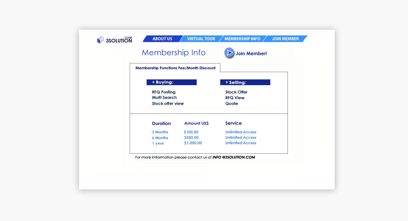The height and width of the screenshot is (221, 408).
Task: Click the blue arrow Join Member icon
Action: [x=229, y=53]
